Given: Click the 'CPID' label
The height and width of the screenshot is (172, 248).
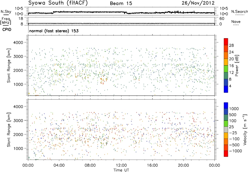Looking at the screenshot, I should click(7, 29).
